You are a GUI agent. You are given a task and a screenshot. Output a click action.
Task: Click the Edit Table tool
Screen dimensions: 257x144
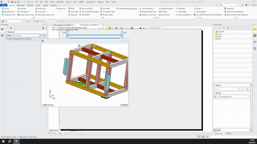pyautogui.click(x=180, y=9)
